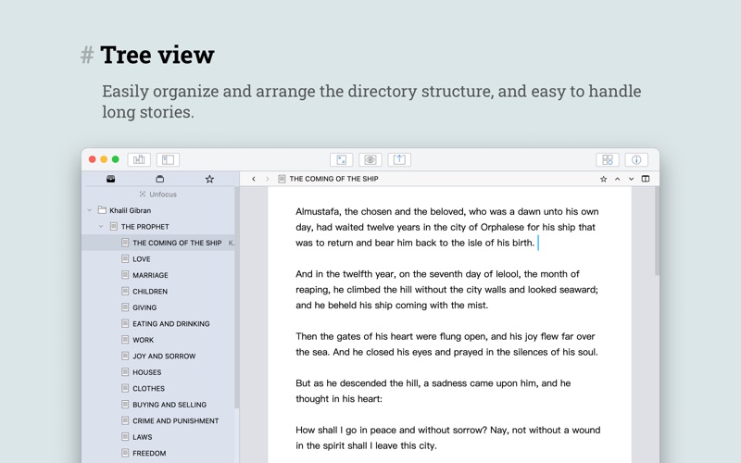The height and width of the screenshot is (463, 741).
Task: Open the favorites star tab in sidebar
Action: pos(209,179)
